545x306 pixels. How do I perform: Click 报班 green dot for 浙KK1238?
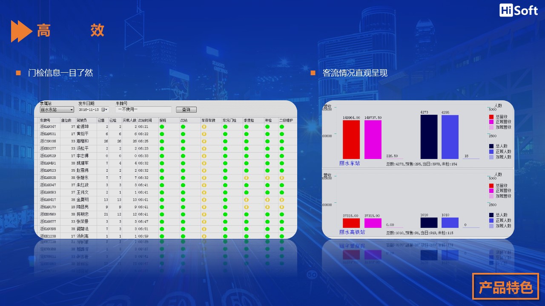coord(162,236)
